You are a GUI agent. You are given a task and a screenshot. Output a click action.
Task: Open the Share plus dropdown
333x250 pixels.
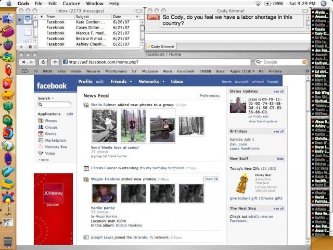click(216, 179)
